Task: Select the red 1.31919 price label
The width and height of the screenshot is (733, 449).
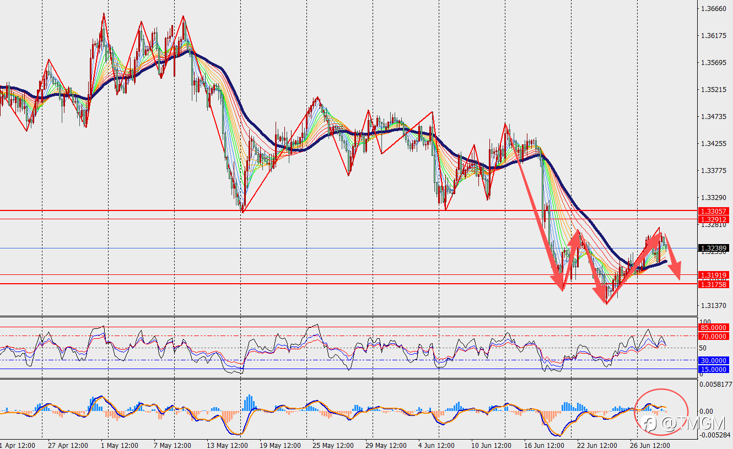Action: click(714, 275)
